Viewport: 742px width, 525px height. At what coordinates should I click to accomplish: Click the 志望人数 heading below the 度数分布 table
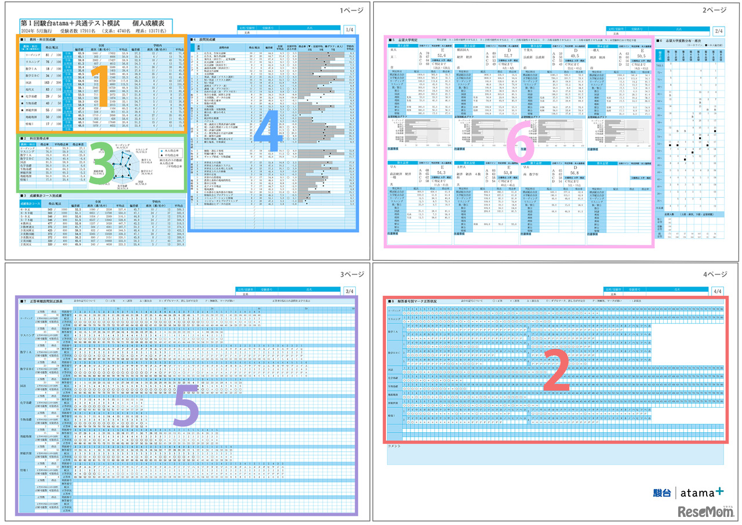pyautogui.click(x=668, y=213)
